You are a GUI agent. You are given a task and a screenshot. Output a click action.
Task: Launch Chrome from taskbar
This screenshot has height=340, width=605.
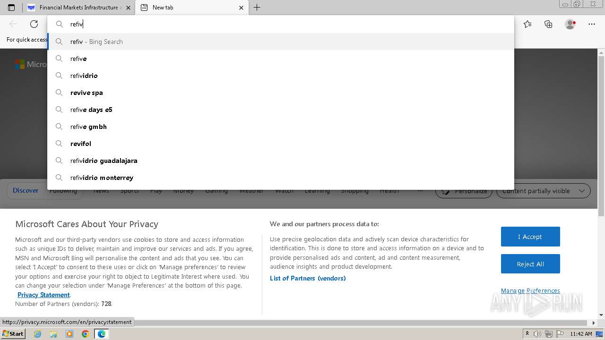[85, 334]
